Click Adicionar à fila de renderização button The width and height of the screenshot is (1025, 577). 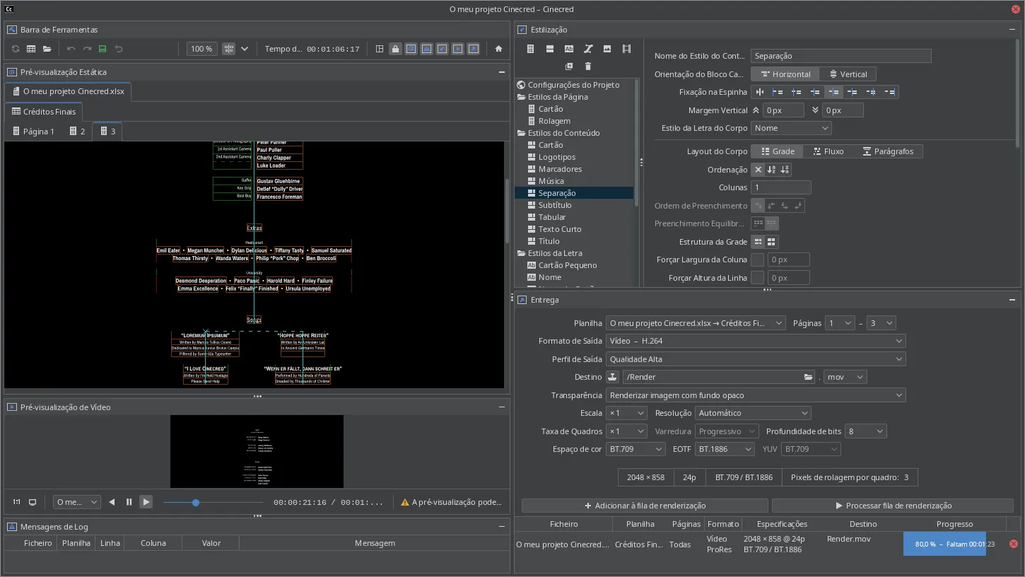(x=645, y=506)
